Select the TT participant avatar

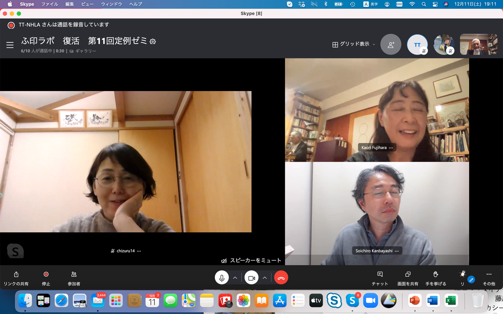[417, 44]
